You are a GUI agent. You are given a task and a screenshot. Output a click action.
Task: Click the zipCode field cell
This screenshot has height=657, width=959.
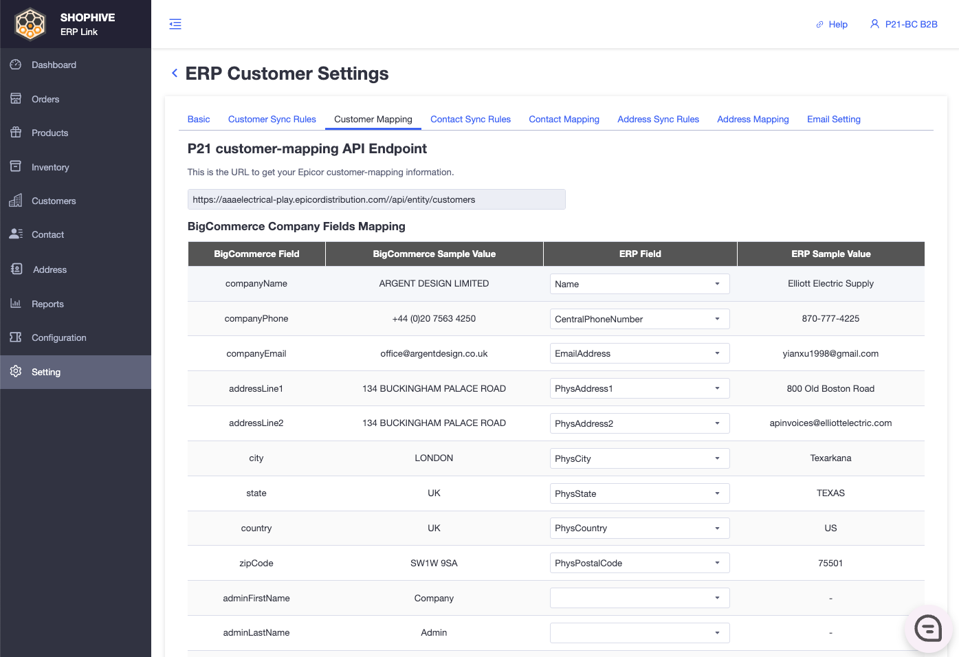(256, 563)
